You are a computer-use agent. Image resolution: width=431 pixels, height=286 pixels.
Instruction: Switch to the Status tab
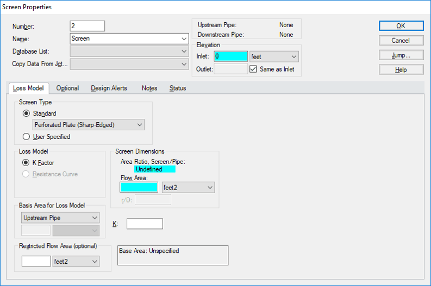(x=177, y=88)
